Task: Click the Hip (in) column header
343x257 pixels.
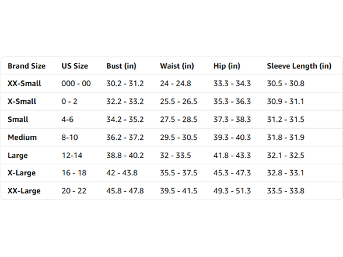Action: [x=226, y=66]
